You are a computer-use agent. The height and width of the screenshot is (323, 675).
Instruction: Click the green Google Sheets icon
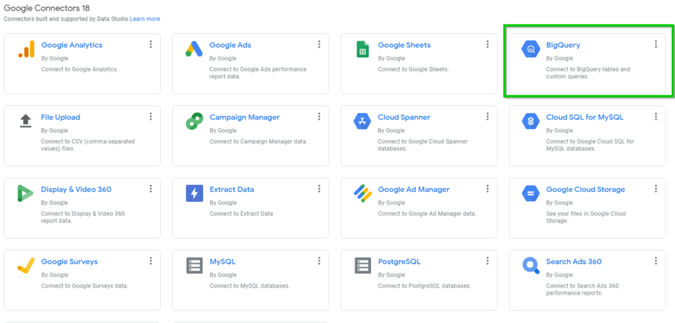[x=363, y=49]
